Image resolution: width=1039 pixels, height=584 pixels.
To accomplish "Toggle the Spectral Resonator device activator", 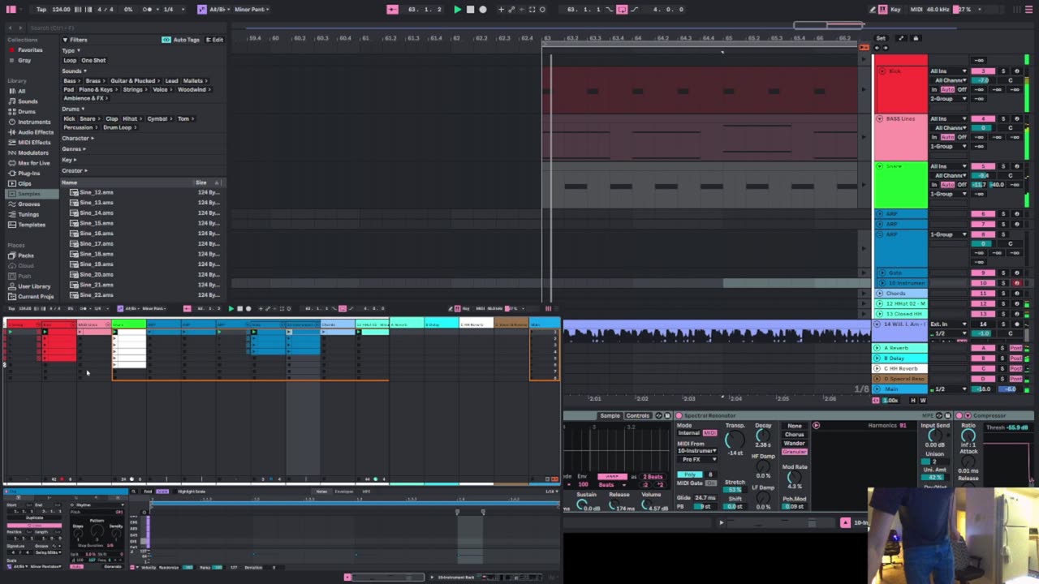I will pyautogui.click(x=679, y=416).
